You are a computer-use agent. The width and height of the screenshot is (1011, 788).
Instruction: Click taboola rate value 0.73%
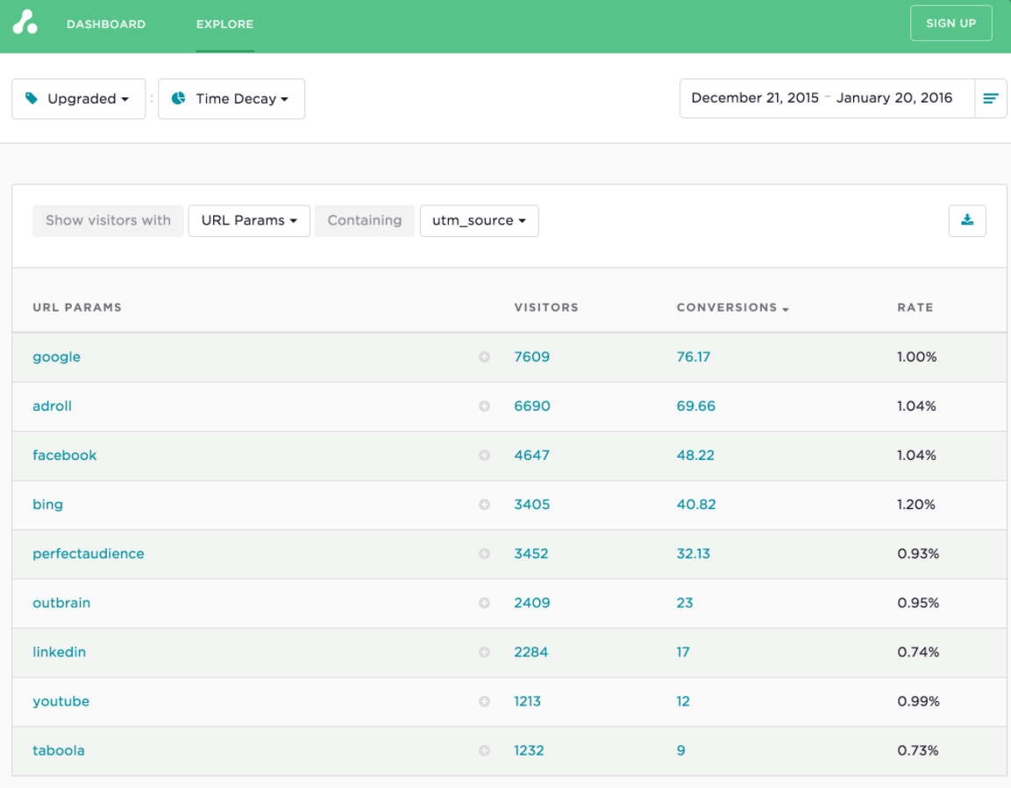point(918,750)
